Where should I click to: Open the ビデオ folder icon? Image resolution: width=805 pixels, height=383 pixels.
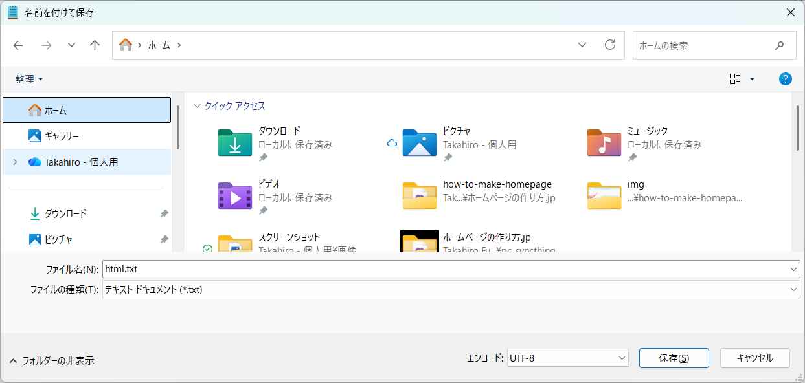click(234, 196)
